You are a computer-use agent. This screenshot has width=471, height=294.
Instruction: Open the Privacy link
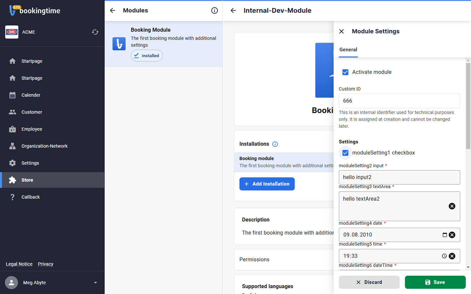click(45, 264)
